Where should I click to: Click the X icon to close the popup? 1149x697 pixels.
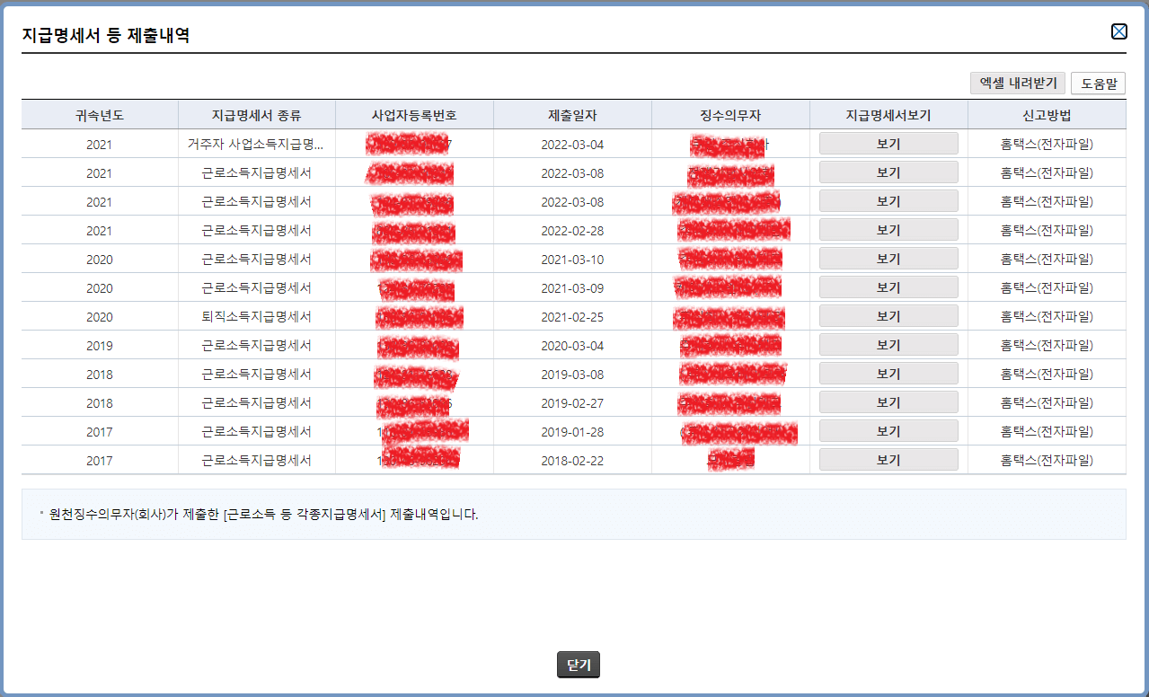(1119, 31)
